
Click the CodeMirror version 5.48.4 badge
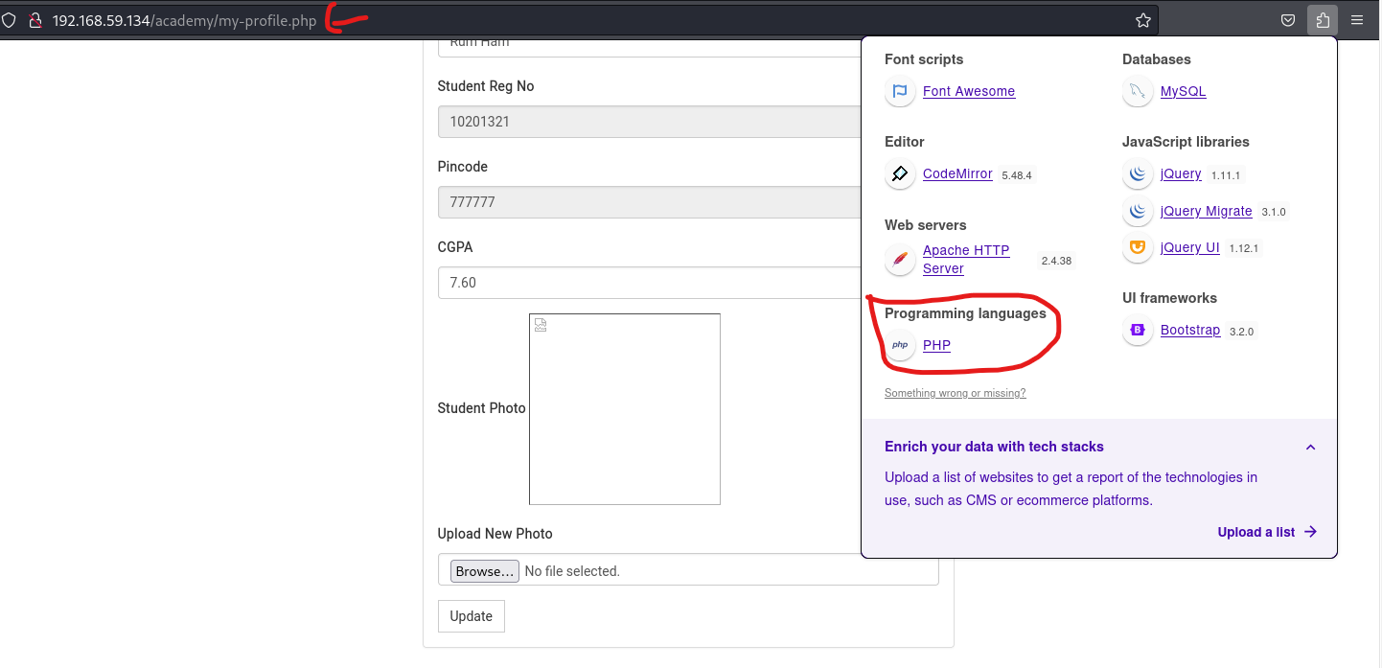pyautogui.click(x=1017, y=175)
